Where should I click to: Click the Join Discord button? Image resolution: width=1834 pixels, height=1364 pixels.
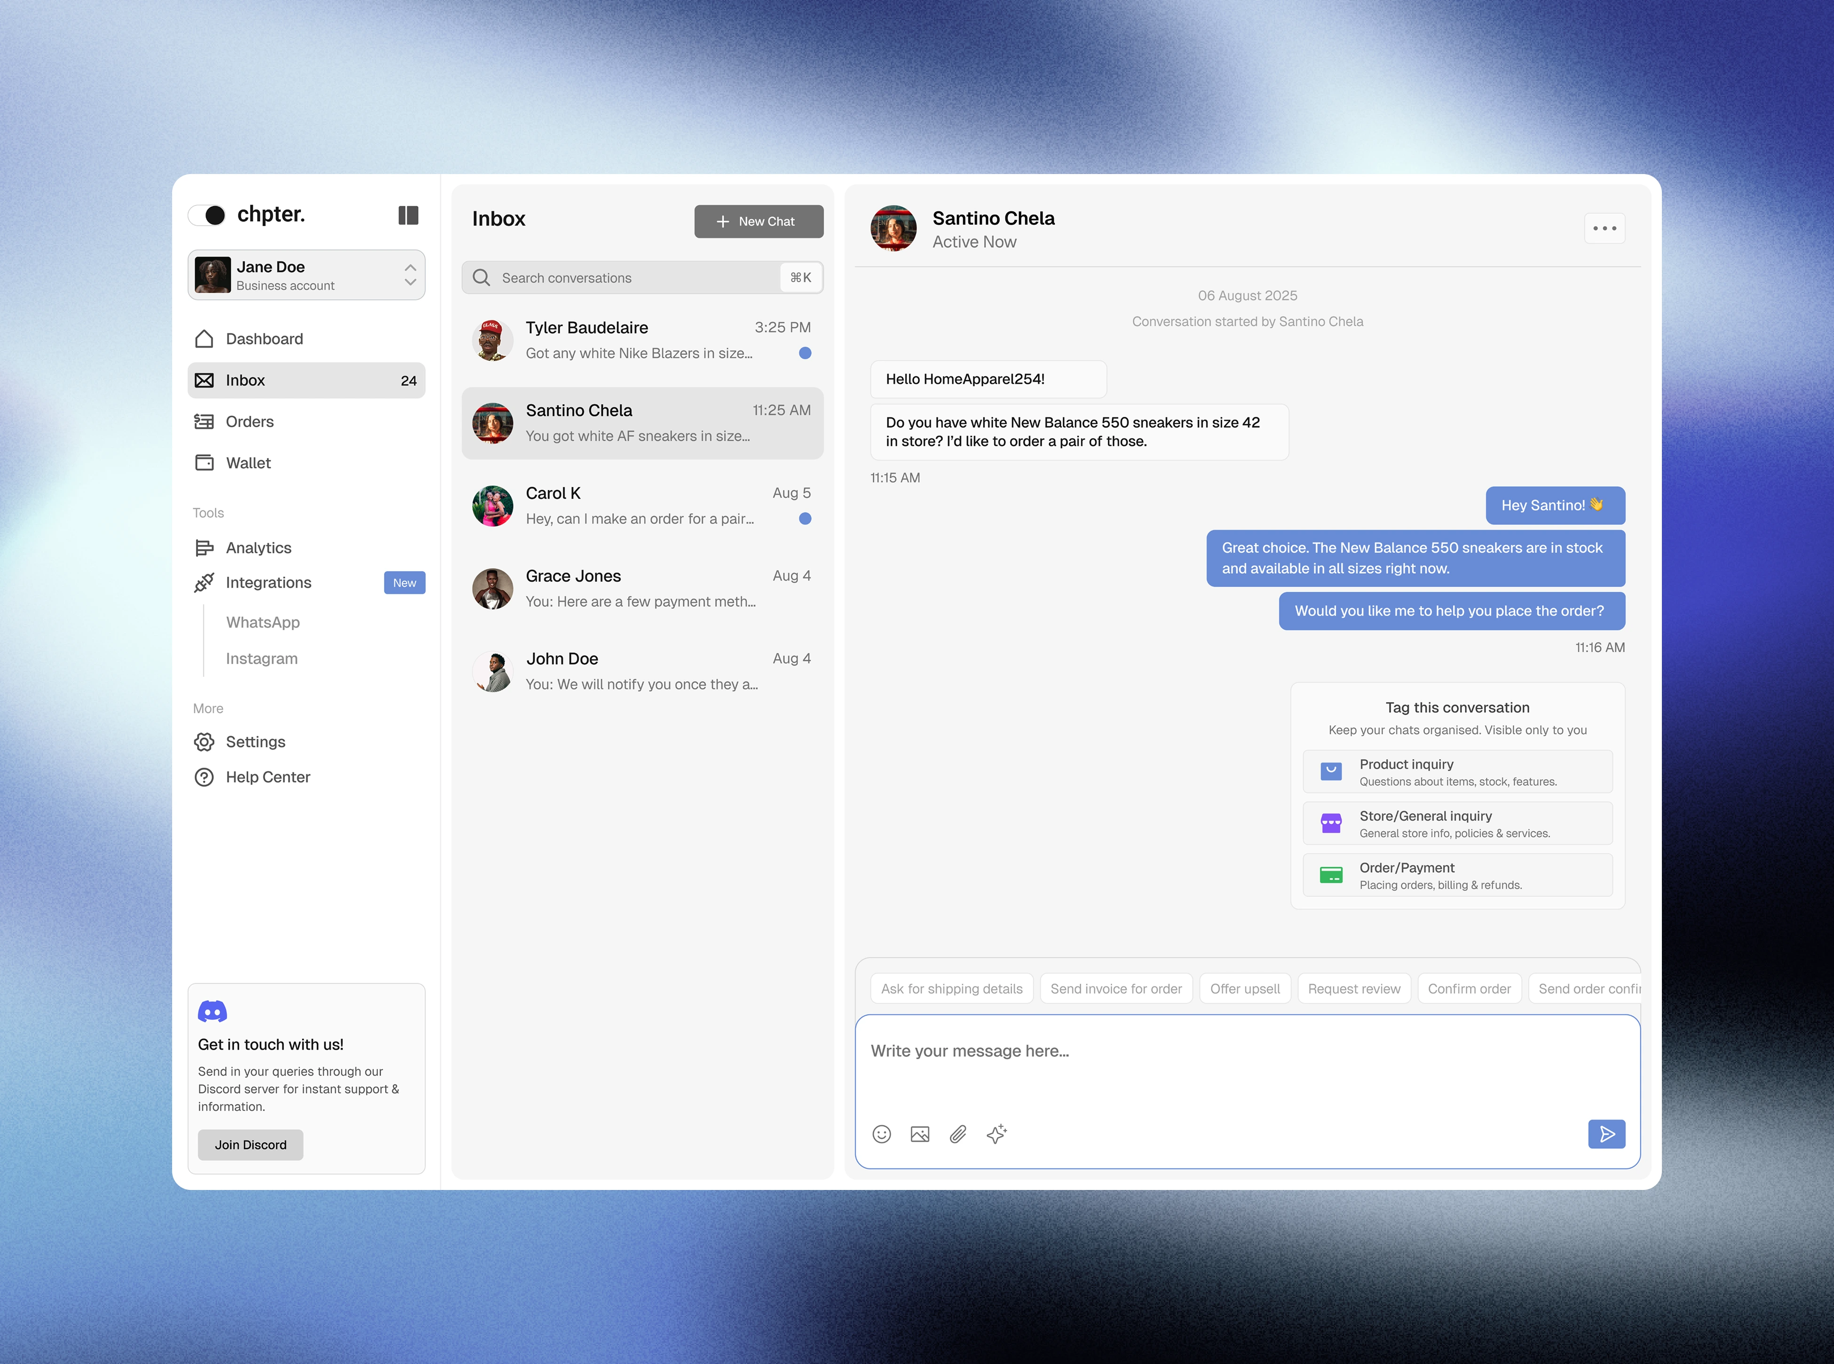pyautogui.click(x=250, y=1144)
